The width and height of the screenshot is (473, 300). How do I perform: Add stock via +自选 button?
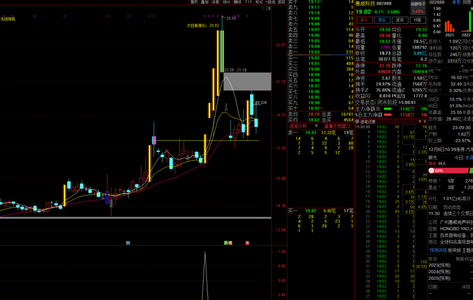point(270,2)
